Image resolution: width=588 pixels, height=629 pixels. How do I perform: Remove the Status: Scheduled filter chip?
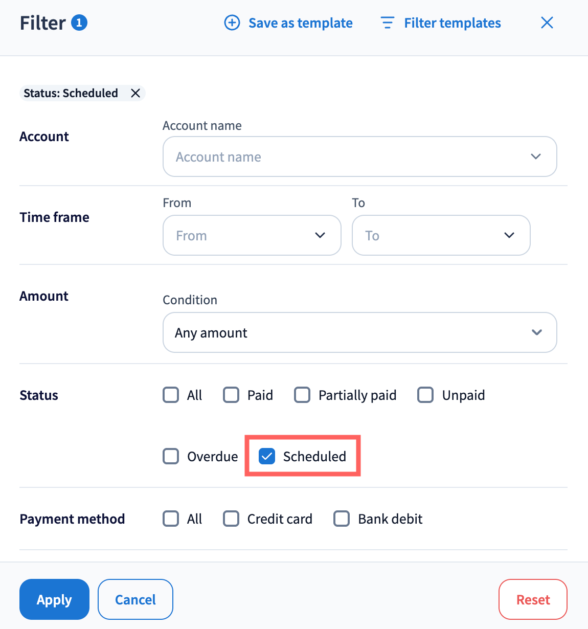pos(135,93)
